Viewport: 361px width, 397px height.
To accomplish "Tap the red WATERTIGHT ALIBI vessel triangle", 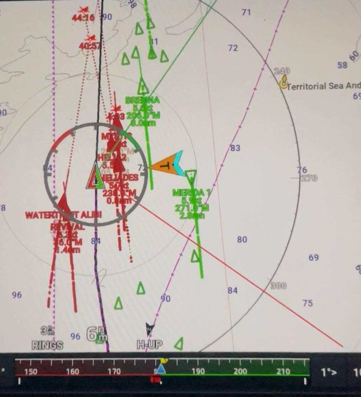I will click(64, 203).
